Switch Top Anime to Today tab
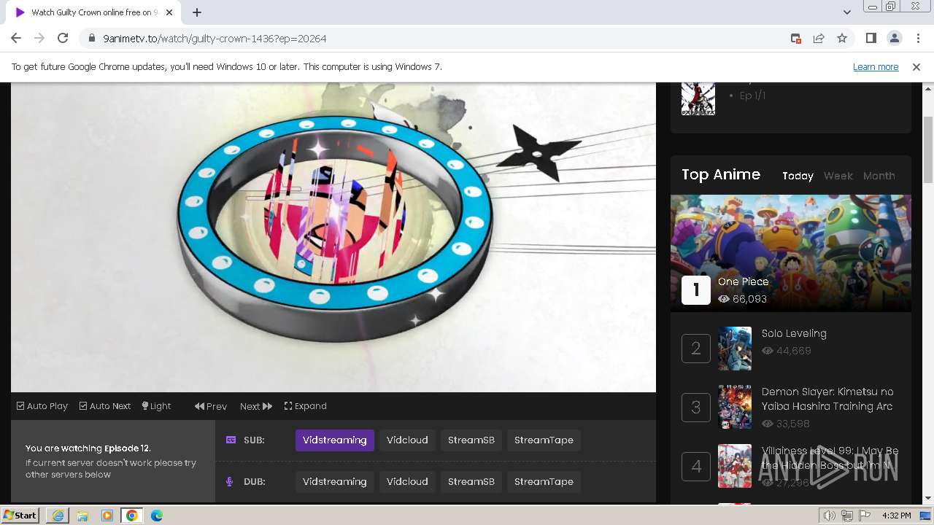The image size is (934, 525). (798, 176)
